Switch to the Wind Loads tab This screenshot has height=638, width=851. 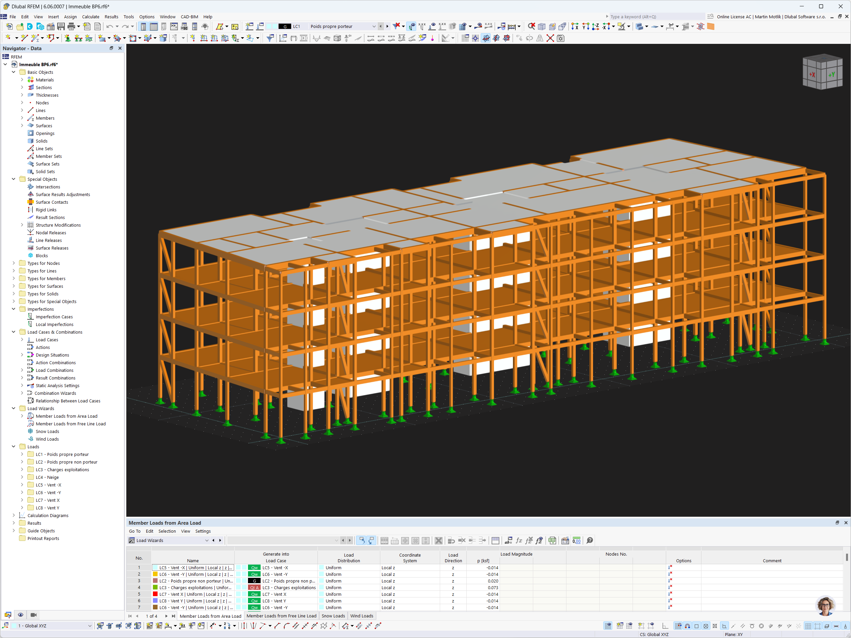(361, 616)
